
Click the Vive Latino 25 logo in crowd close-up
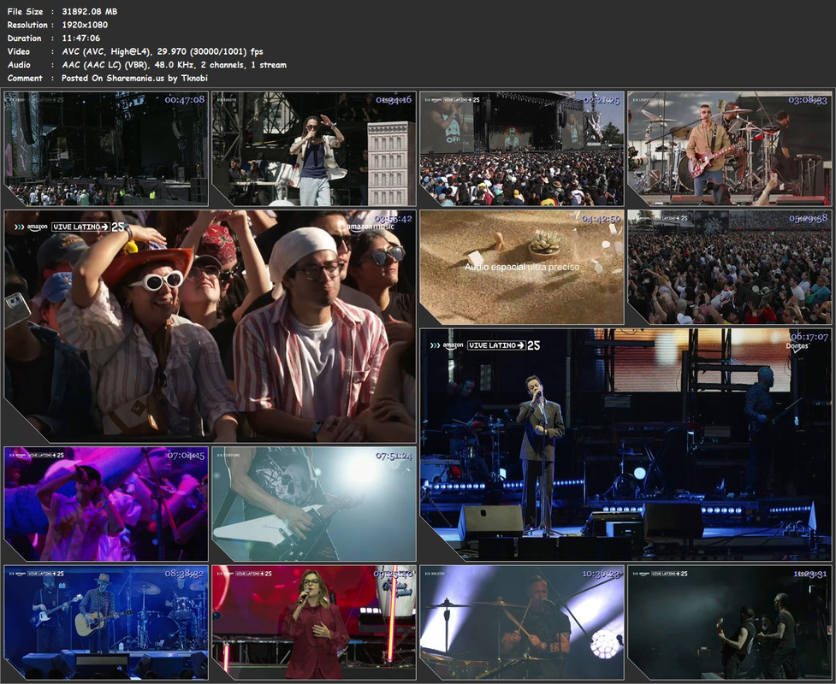tap(88, 227)
